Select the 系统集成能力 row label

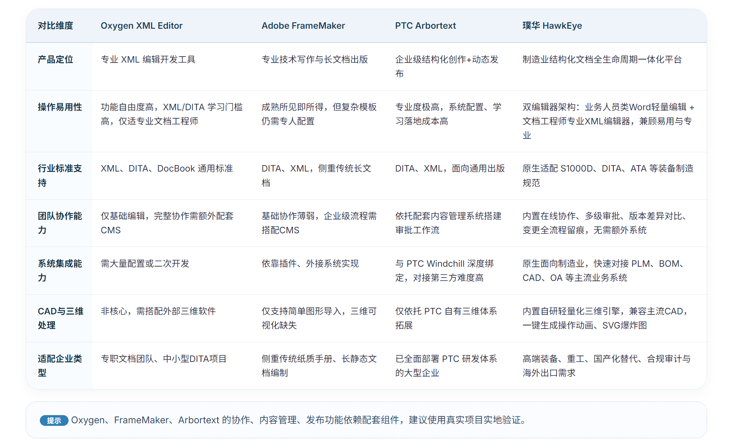60,271
